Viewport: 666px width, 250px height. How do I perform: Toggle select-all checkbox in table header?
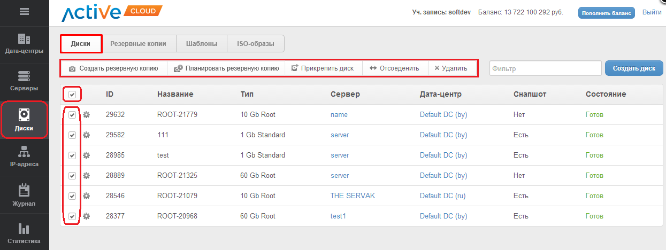(72, 95)
